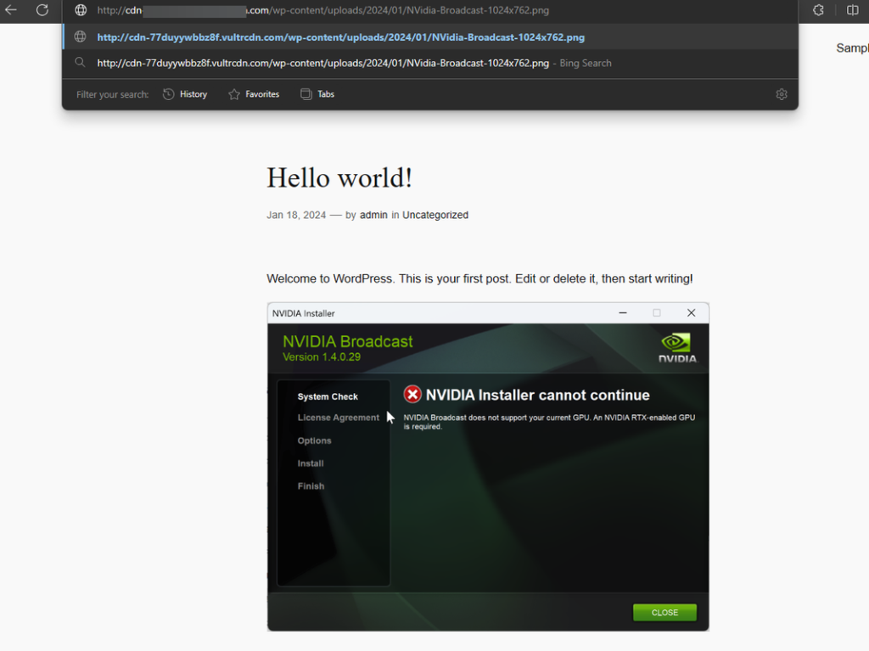This screenshot has width=869, height=651.
Task: Minimize the NVIDIA Installer window
Action: [x=623, y=312]
